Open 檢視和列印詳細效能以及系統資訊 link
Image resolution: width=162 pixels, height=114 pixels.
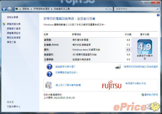[x=141, y=67]
